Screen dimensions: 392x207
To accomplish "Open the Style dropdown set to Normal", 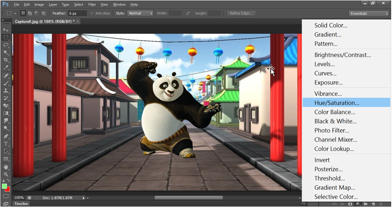I will 140,13.
